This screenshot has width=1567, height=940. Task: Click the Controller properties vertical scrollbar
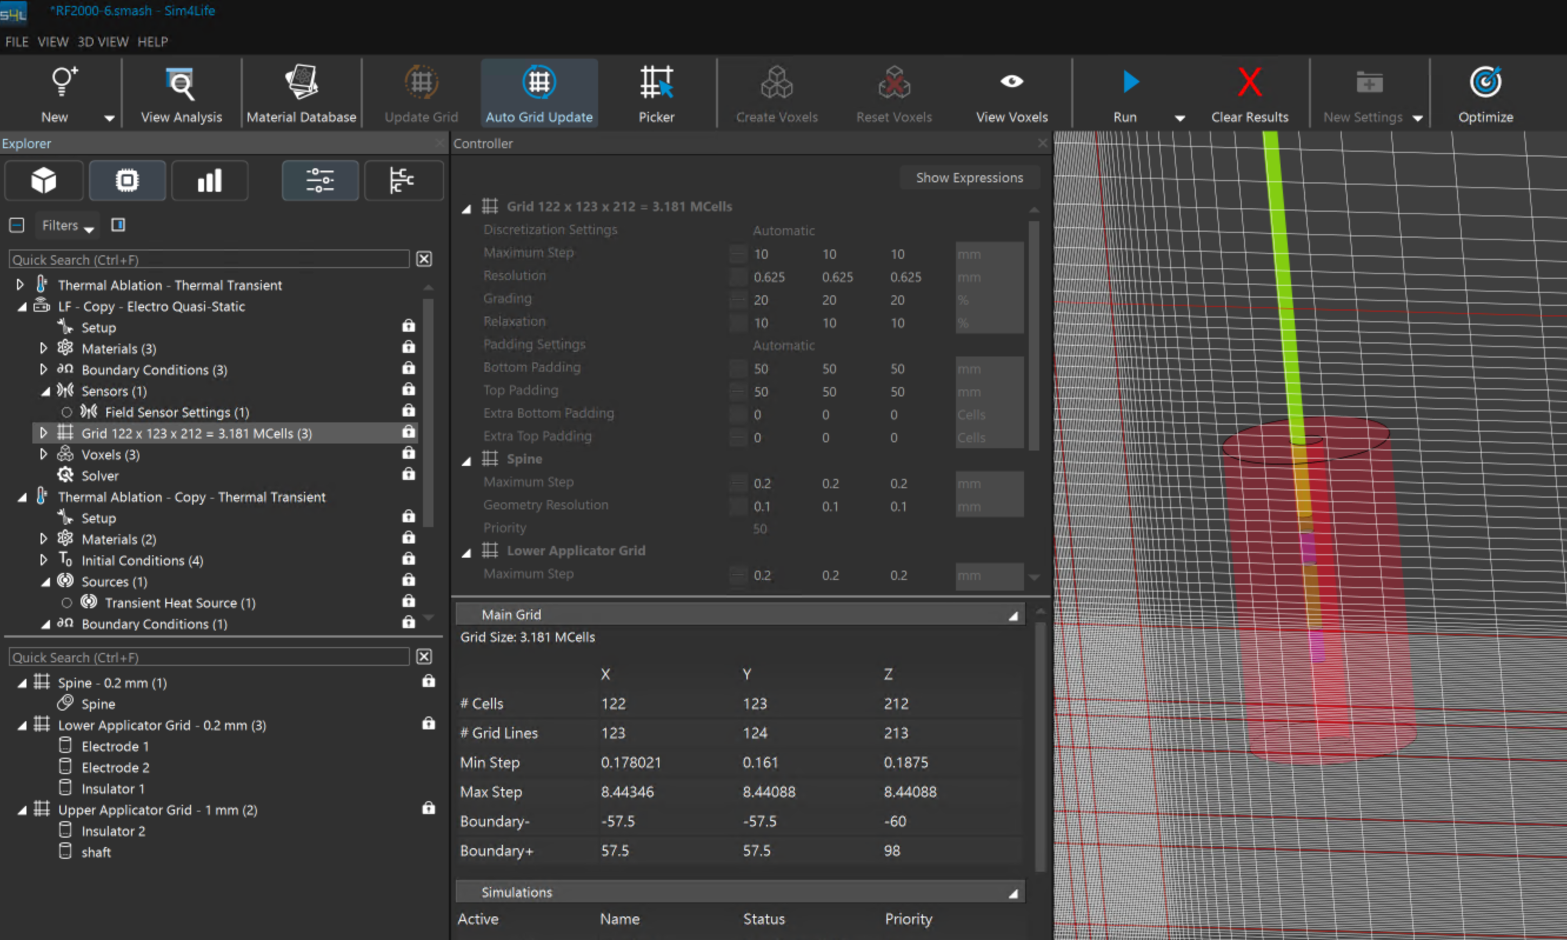1033,336
